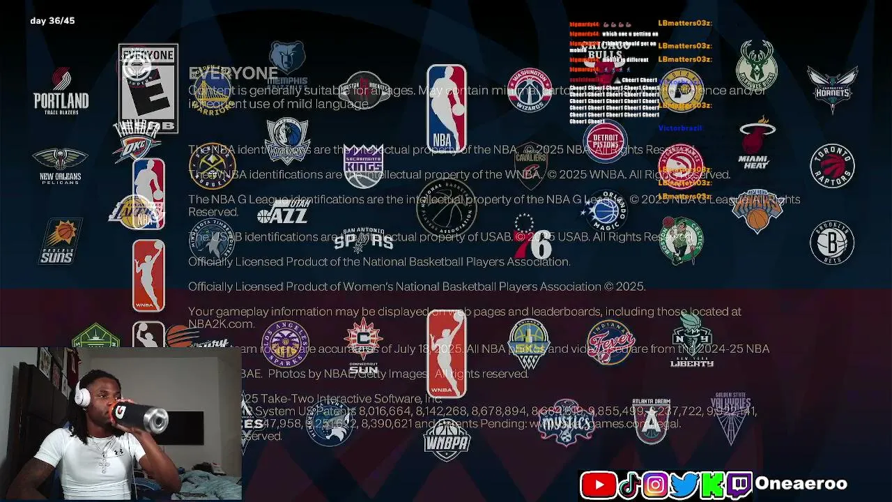Click the Philadelphia 76ers logo
The image size is (892, 502).
(x=532, y=238)
